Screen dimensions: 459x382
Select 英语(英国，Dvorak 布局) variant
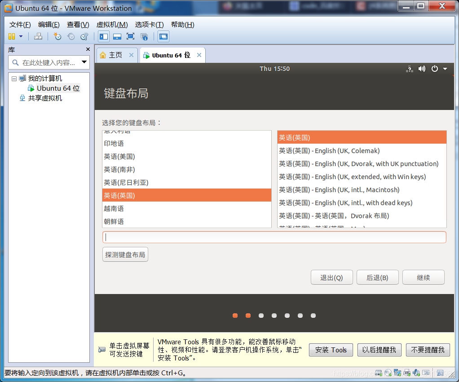click(362, 215)
